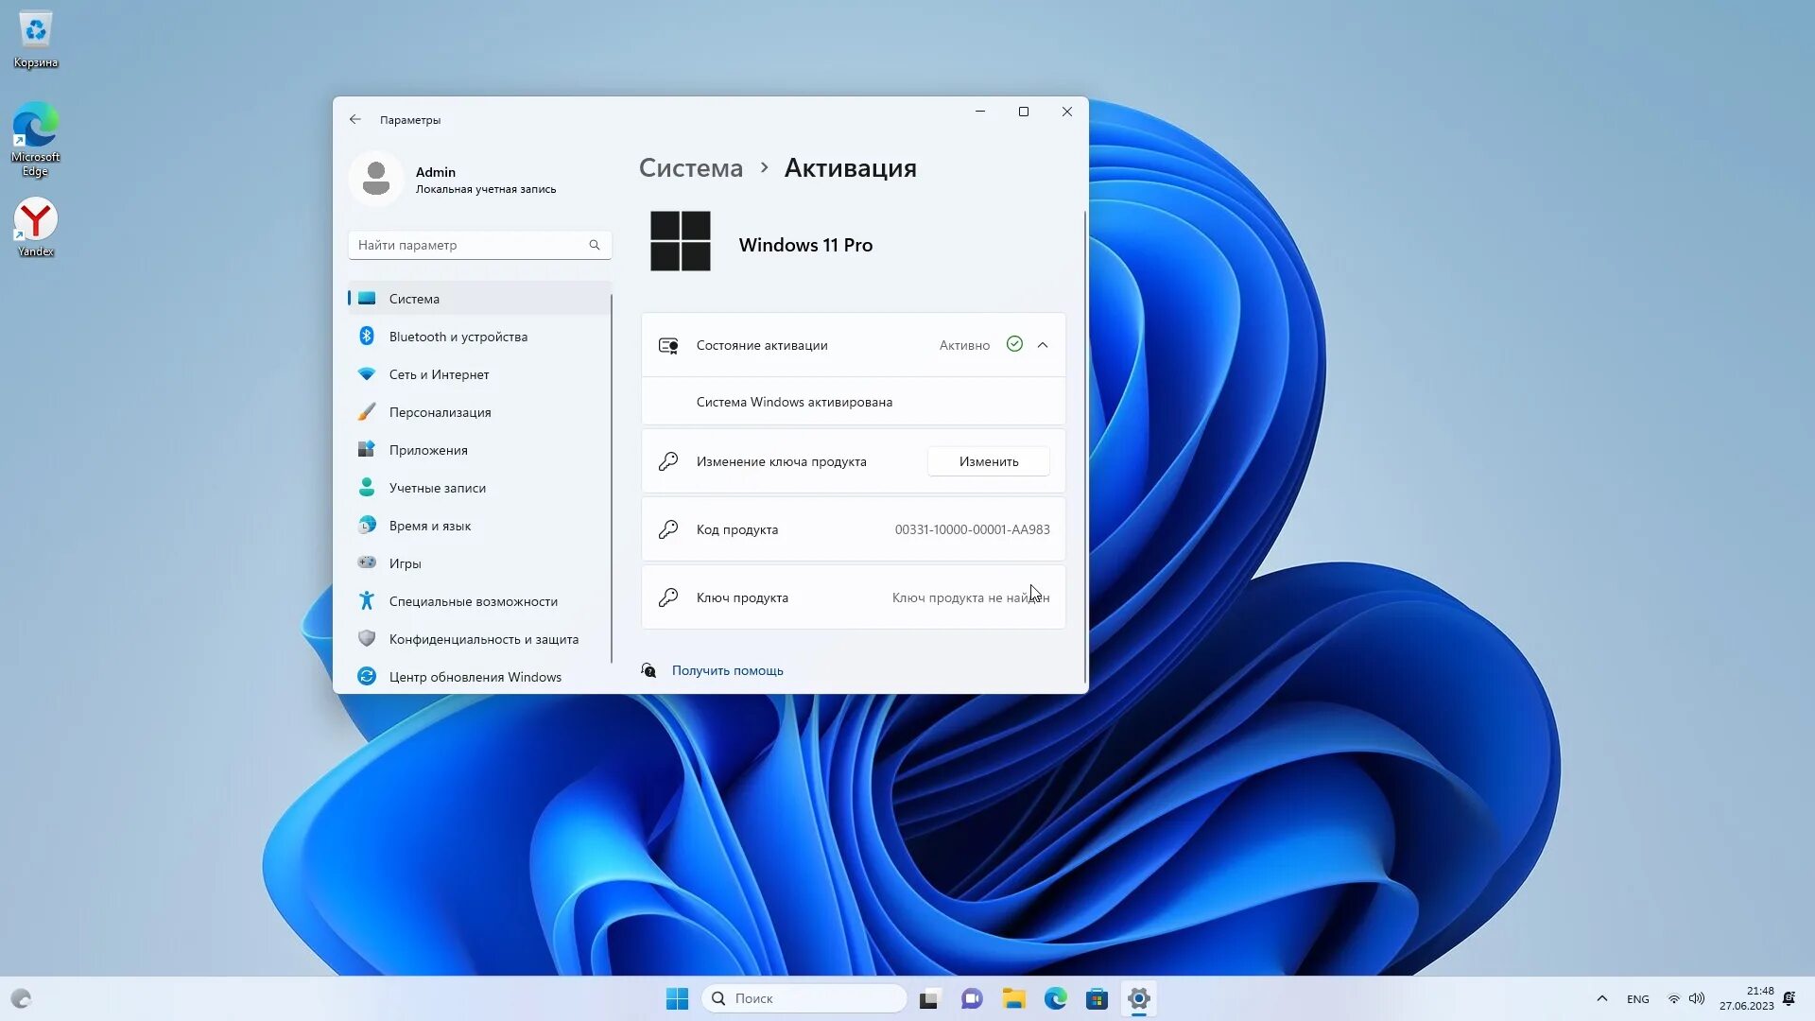Click the search magnifier in settings search box
This screenshot has width=1815, height=1021.
pos(595,245)
